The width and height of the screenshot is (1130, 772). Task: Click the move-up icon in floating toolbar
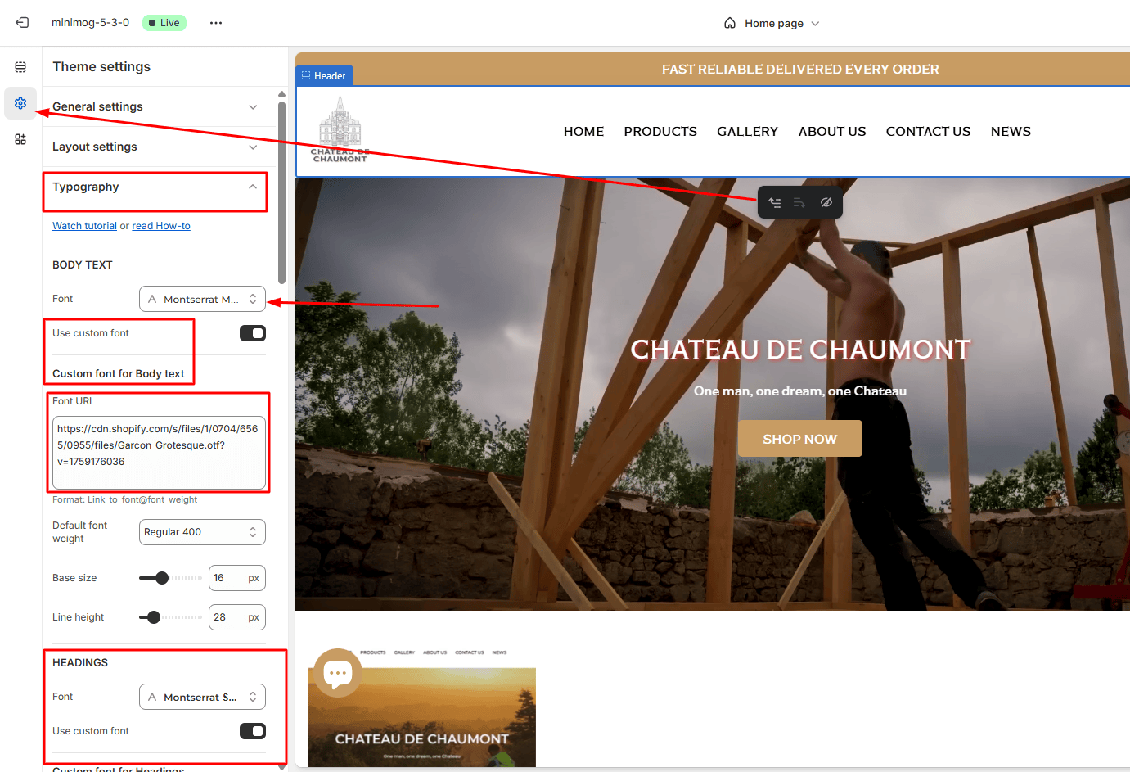(x=775, y=202)
